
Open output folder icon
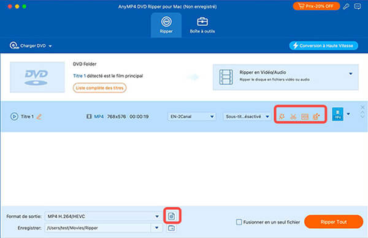[x=171, y=228]
